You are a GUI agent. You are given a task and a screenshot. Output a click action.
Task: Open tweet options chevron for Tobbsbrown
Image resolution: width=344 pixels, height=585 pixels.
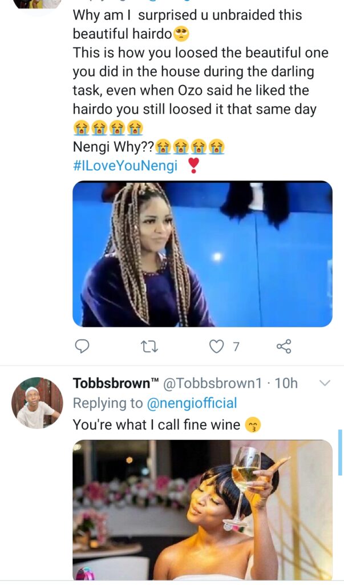tap(324, 383)
